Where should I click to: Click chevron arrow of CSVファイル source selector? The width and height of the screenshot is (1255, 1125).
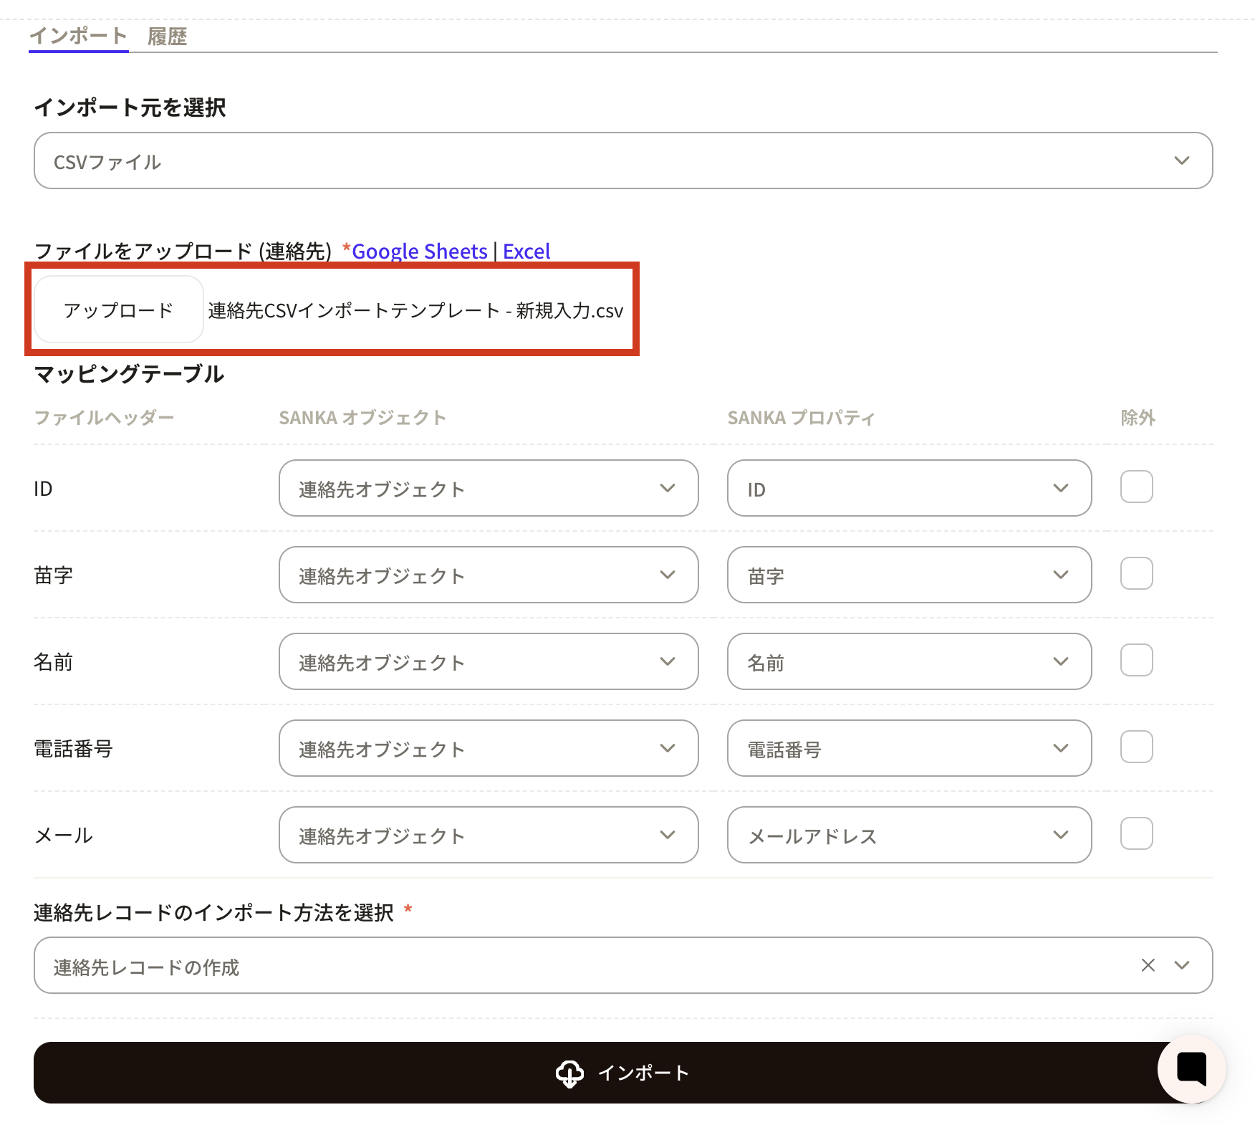coord(1181,161)
